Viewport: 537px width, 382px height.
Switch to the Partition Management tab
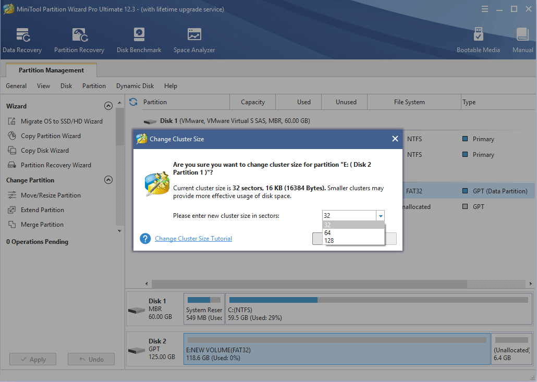tap(51, 70)
